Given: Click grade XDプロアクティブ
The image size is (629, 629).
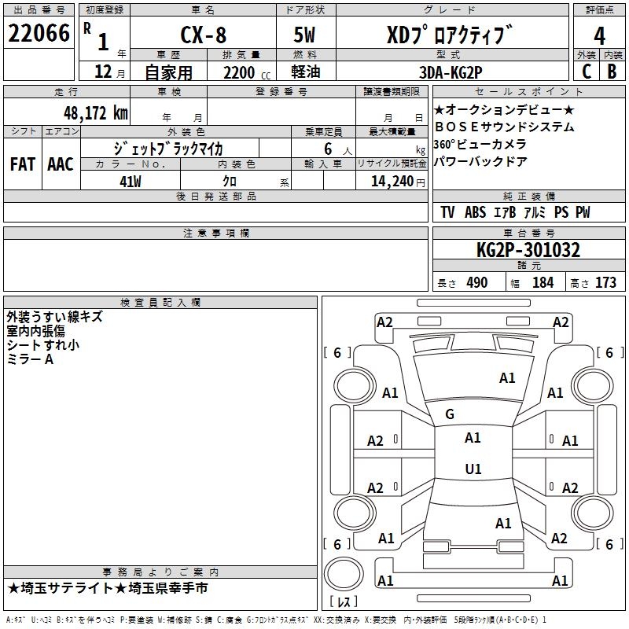Looking at the screenshot, I should [450, 35].
